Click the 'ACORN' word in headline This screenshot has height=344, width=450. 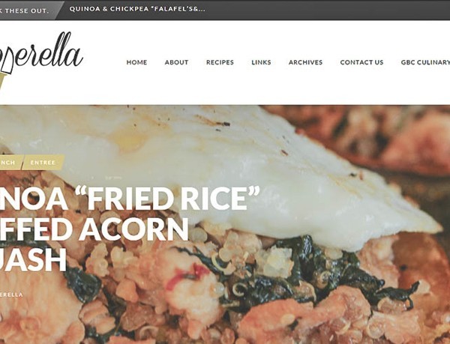click(x=133, y=229)
